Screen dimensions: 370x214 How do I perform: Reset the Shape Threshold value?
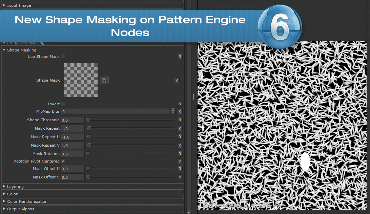pos(180,120)
